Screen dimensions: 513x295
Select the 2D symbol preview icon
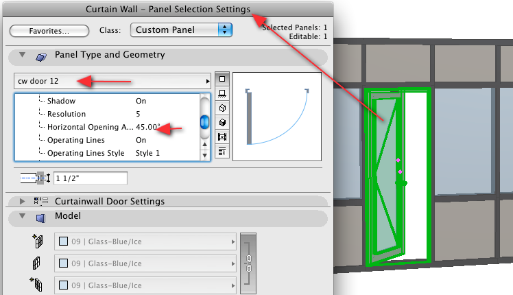(222, 79)
